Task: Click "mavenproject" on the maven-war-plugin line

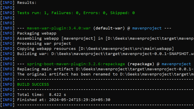Action: coord(147,28)
